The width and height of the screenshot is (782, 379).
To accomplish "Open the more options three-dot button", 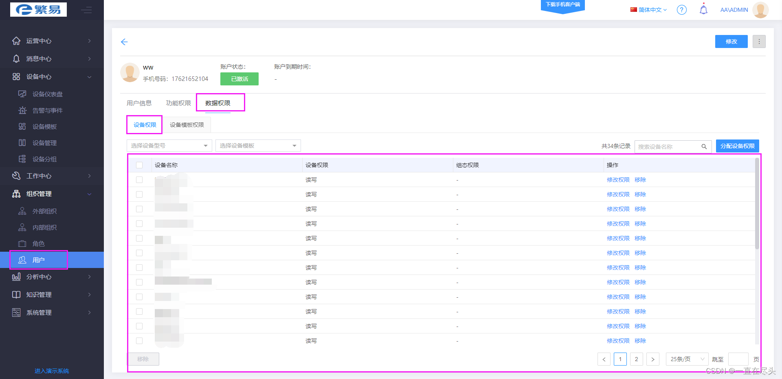I will click(x=759, y=41).
